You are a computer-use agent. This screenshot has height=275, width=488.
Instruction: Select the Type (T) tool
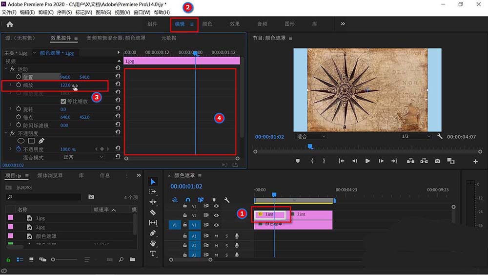[x=153, y=254]
